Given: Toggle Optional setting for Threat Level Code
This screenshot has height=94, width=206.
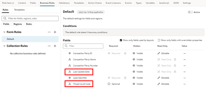Looking at the screenshot, I should point(114,84).
